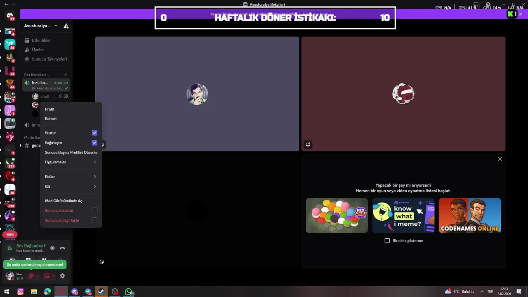Toggle Sağırlaştır checkbox in context menu
Image resolution: width=528 pixels, height=297 pixels.
pyautogui.click(x=94, y=143)
